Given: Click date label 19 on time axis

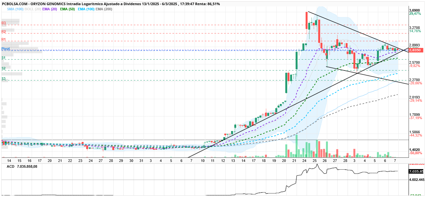Looking at the screenshot, I should [x=274, y=160].
